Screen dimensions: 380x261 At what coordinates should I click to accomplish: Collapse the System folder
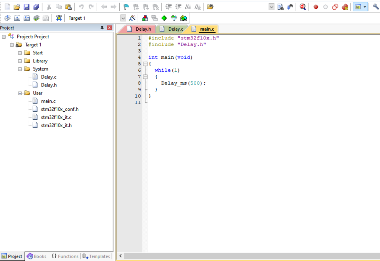tap(20, 69)
